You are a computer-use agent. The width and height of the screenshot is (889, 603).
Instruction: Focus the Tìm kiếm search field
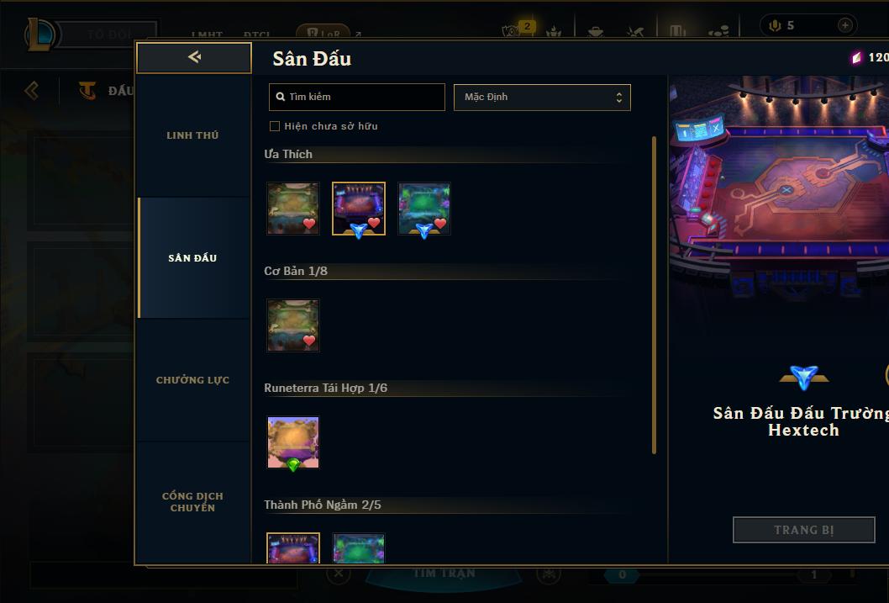pyautogui.click(x=356, y=97)
